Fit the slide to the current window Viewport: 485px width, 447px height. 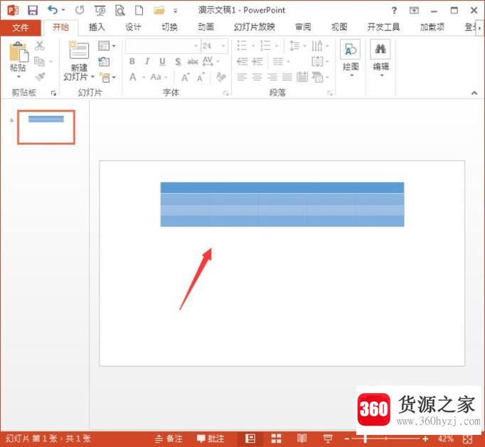[468, 438]
